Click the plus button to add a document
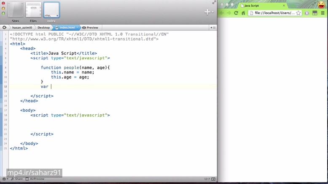Screen dimensions: 328x184 (x=207, y=12)
